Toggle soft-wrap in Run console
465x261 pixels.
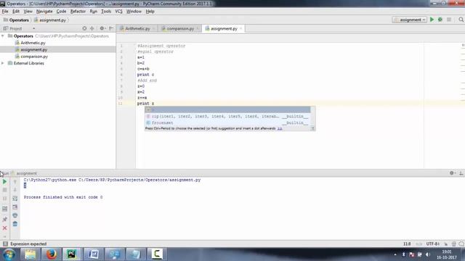(x=15, y=198)
